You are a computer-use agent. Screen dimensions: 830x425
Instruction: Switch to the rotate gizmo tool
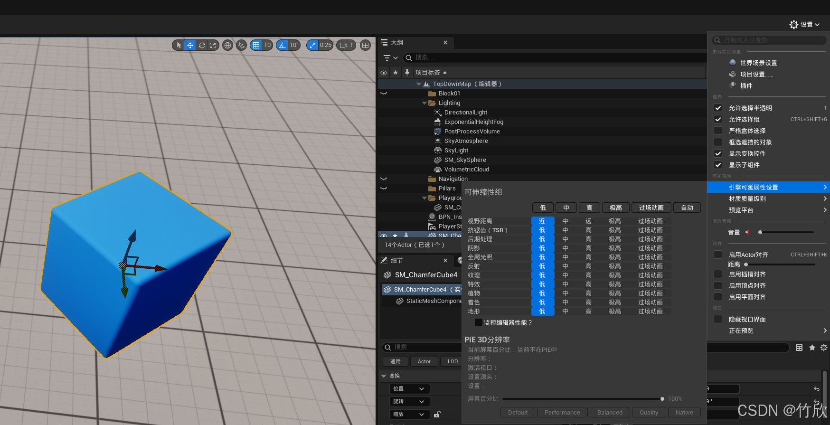pos(202,45)
